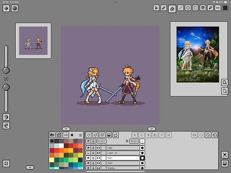Image resolution: width=231 pixels, height=173 pixels.
Task: Click the Redo button
Action: (6, 125)
